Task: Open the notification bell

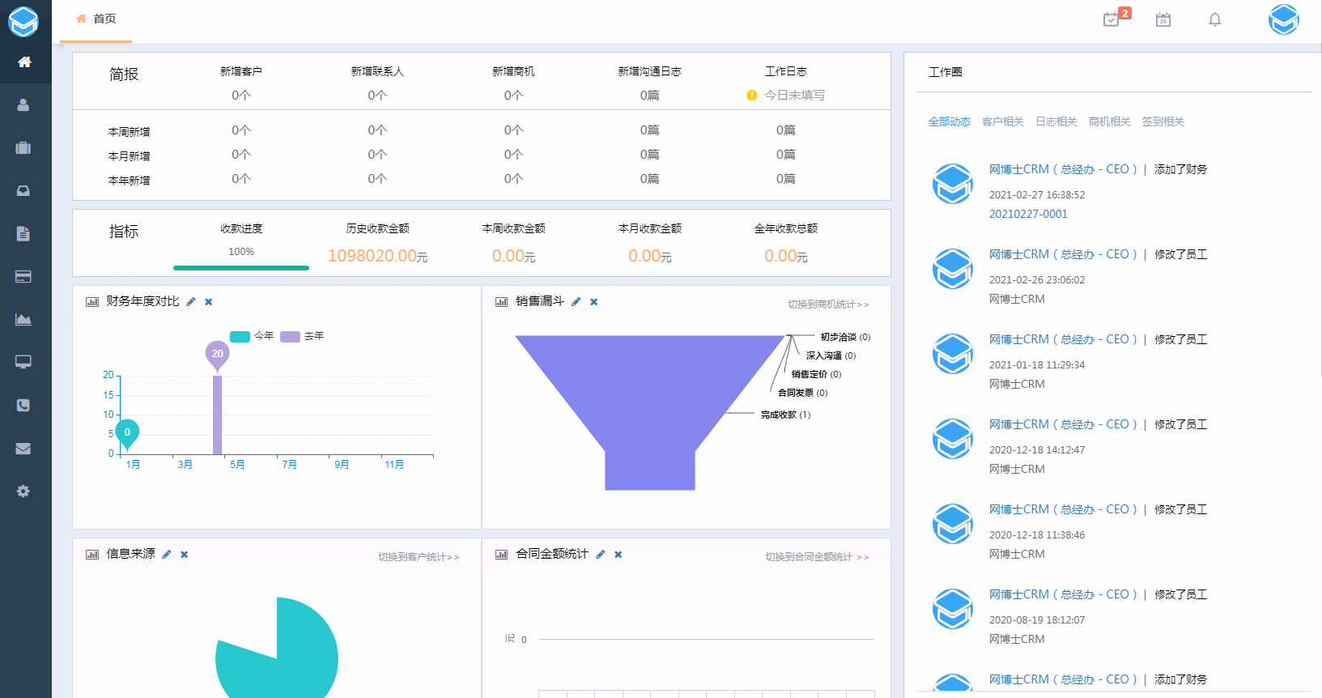Action: tap(1215, 19)
